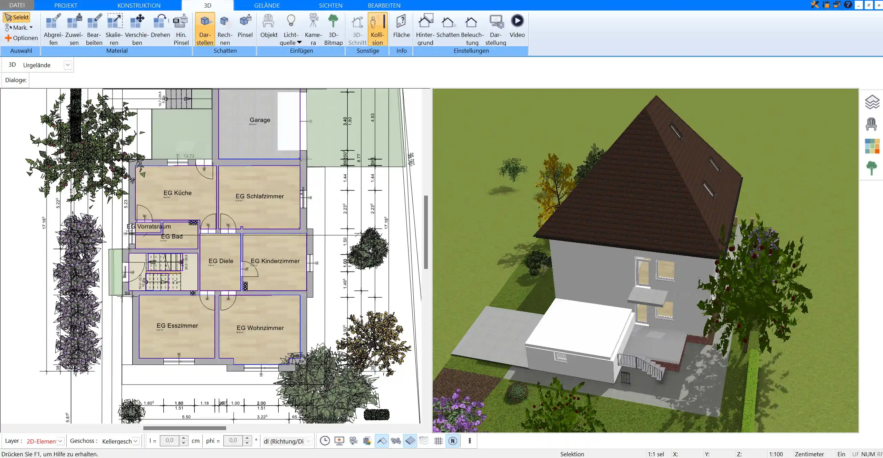The image size is (883, 458).
Task: Open Schatten settings
Action: (448, 26)
